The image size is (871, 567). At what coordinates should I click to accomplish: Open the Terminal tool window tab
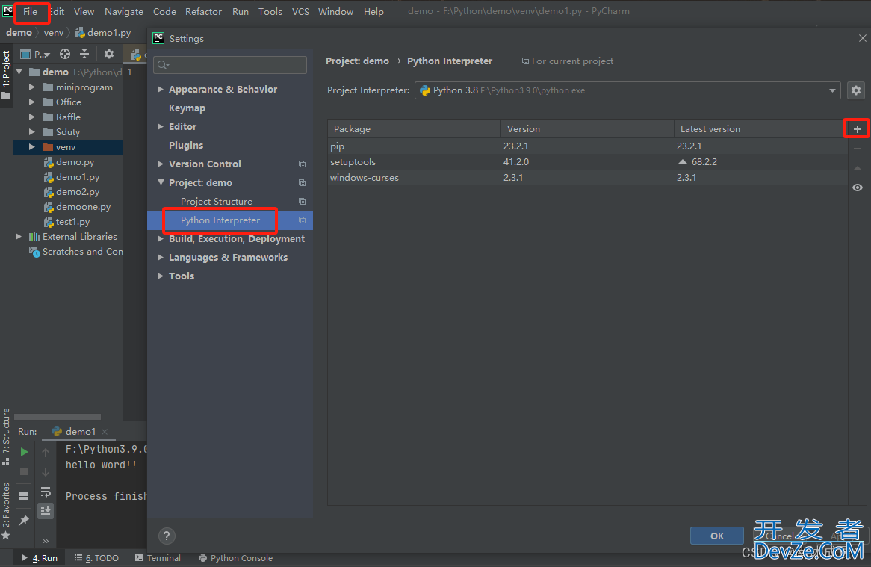(x=158, y=558)
